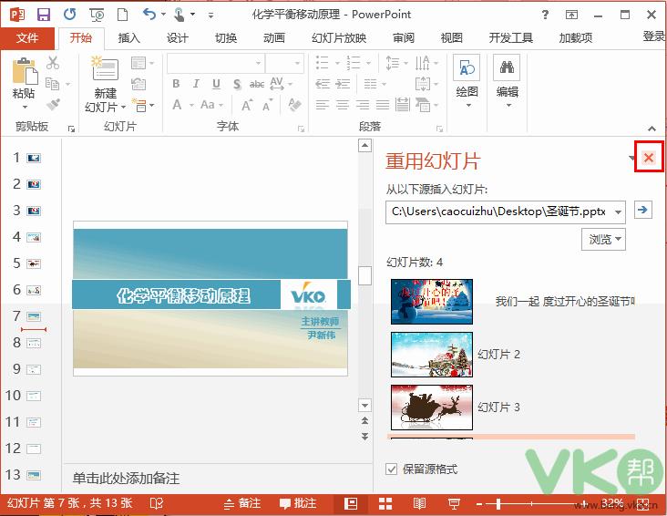Image resolution: width=667 pixels, height=516 pixels.
Task: Expand the font name combo box
Action: click(258, 63)
